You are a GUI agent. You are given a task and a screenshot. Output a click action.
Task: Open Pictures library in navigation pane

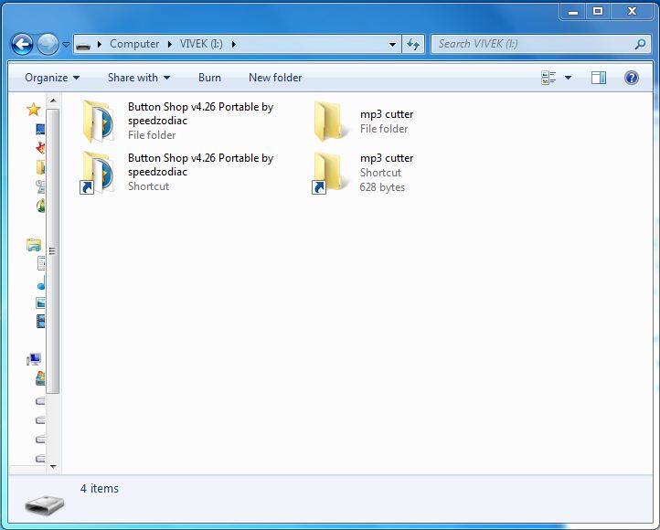click(40, 302)
